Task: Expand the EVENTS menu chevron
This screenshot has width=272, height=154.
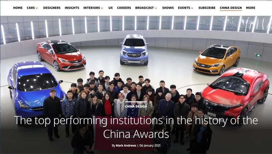Action: (x=192, y=8)
